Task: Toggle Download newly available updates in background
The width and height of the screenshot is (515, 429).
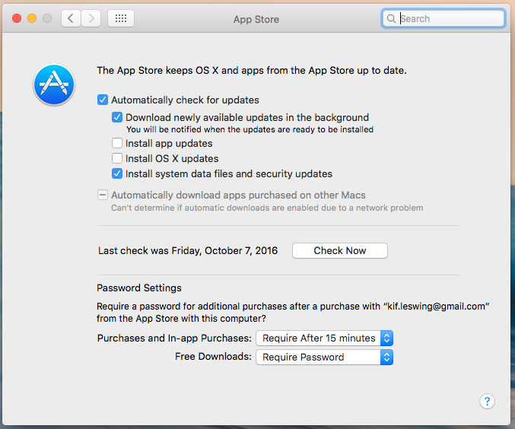Action: click(117, 117)
